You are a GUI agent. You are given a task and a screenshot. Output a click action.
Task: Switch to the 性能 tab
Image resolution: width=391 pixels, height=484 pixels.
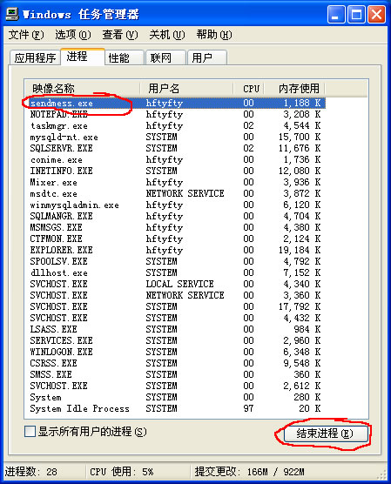click(125, 57)
